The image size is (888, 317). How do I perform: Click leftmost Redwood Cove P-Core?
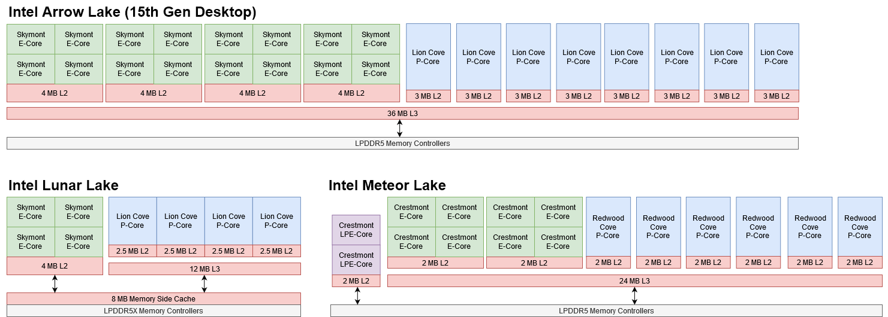pos(608,227)
